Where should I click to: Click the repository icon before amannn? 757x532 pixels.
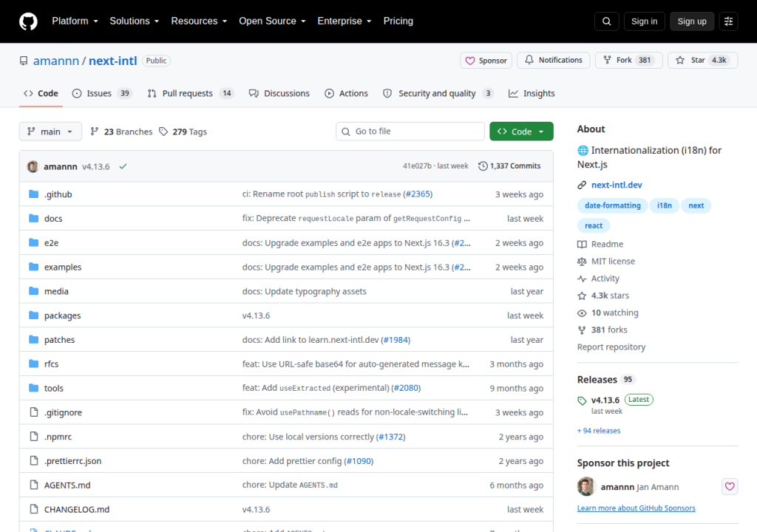24,61
